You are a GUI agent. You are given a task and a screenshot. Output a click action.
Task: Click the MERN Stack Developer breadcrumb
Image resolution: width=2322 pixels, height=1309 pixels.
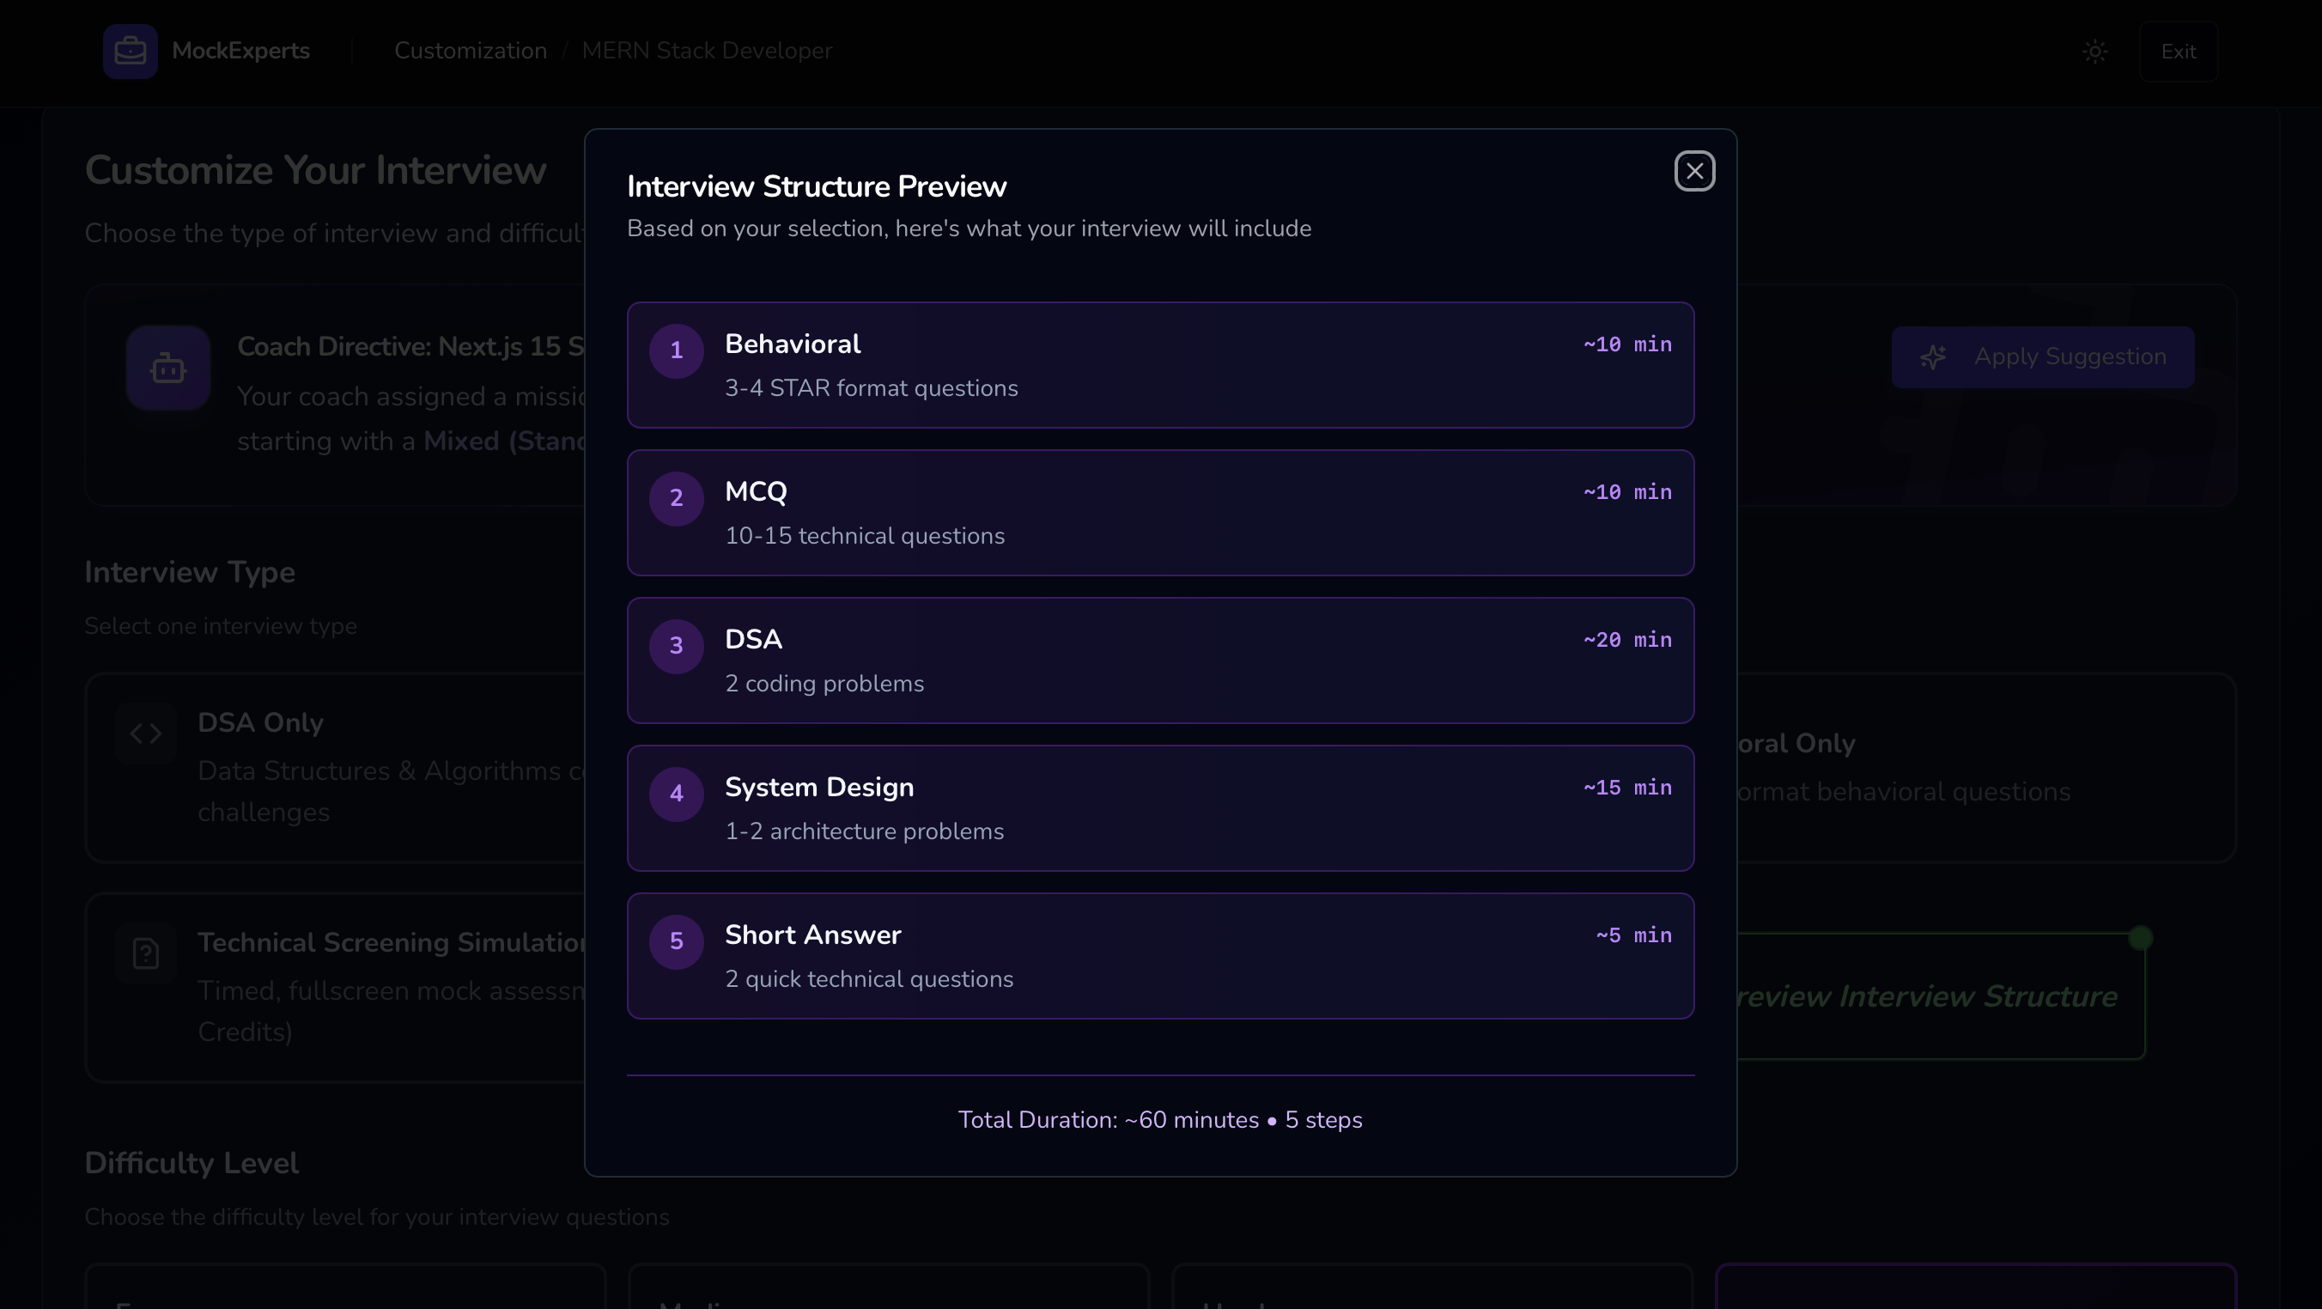tap(707, 51)
